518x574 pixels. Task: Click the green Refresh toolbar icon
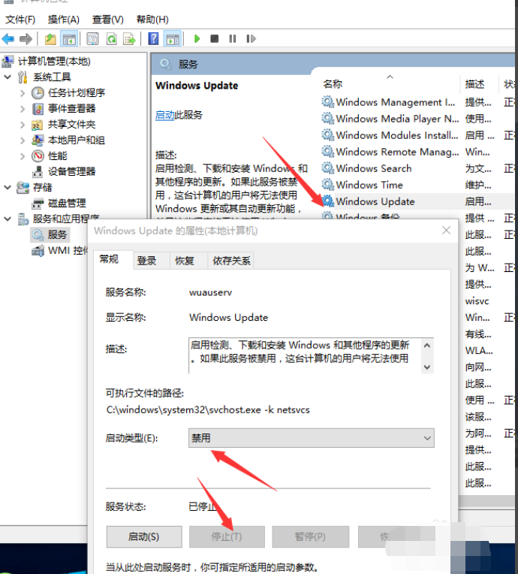[112, 38]
